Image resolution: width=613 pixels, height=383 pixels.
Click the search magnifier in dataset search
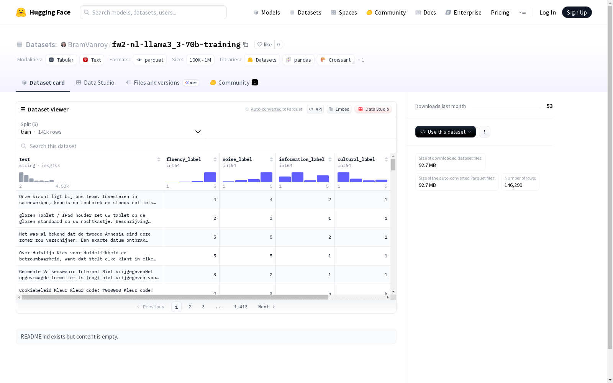(24, 146)
